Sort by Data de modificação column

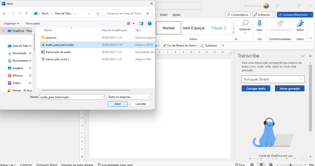(114, 30)
